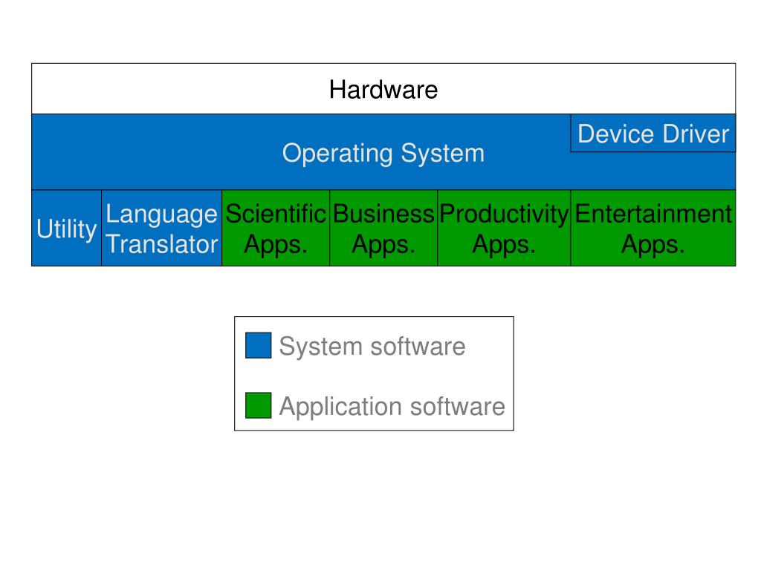Viewport: 761px width, 570px height.
Task: Select the Application software legend label
Action: (x=392, y=406)
